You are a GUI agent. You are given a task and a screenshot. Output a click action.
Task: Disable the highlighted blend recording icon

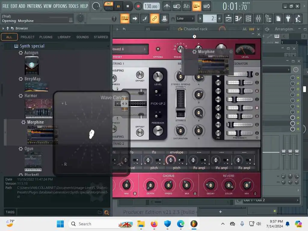point(196,6)
